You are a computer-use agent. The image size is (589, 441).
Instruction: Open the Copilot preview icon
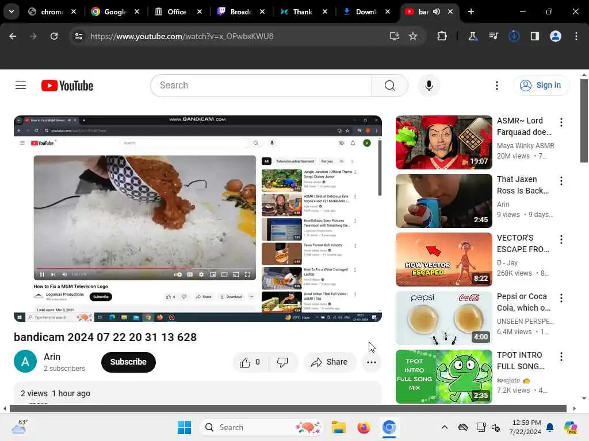pyautogui.click(x=571, y=427)
